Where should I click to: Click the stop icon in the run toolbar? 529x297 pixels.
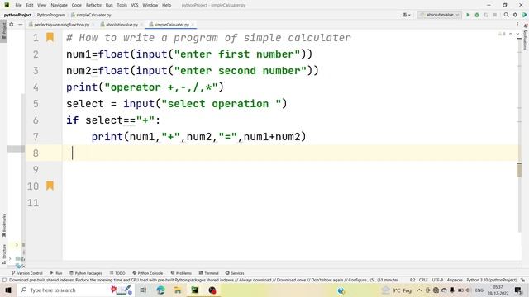click(x=494, y=15)
